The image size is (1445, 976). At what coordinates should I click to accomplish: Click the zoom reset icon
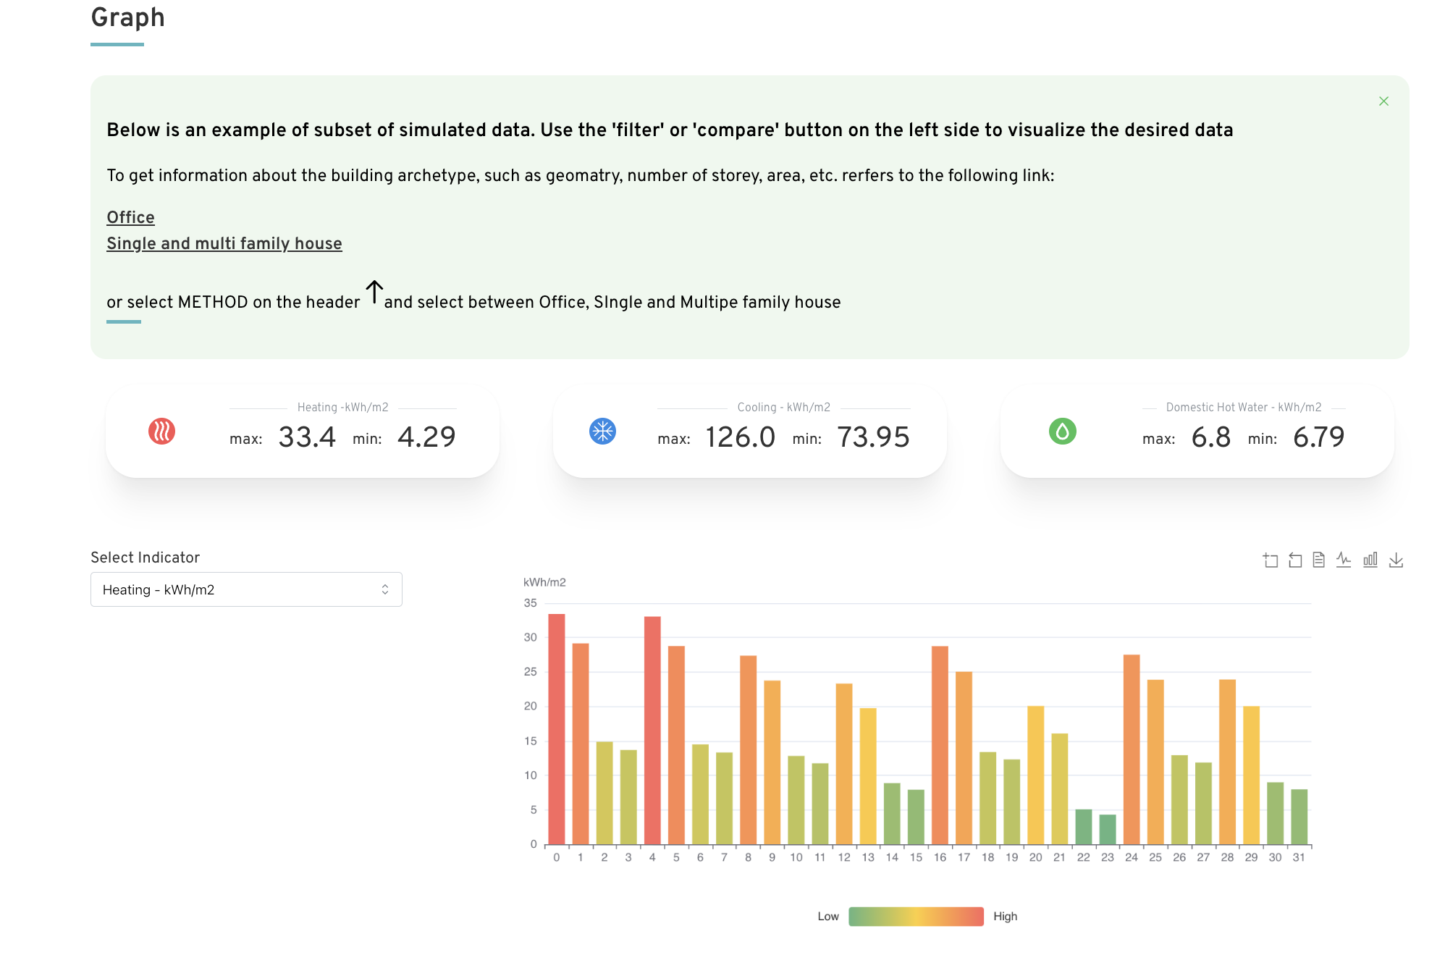(1295, 560)
